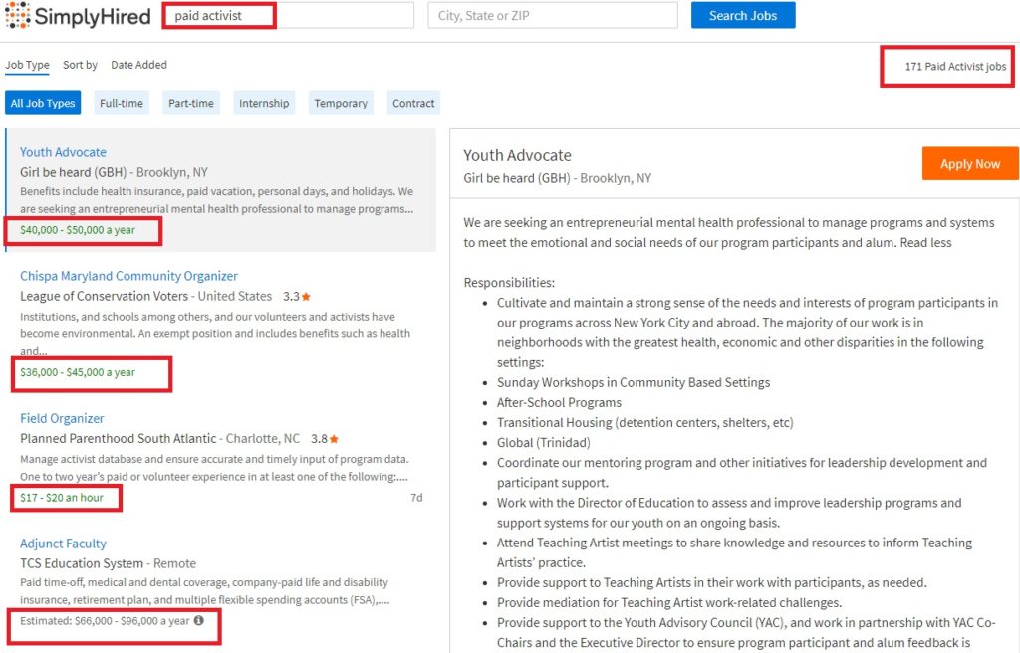The height and width of the screenshot is (653, 1020).
Task: Show only Temporary positions
Action: click(341, 104)
